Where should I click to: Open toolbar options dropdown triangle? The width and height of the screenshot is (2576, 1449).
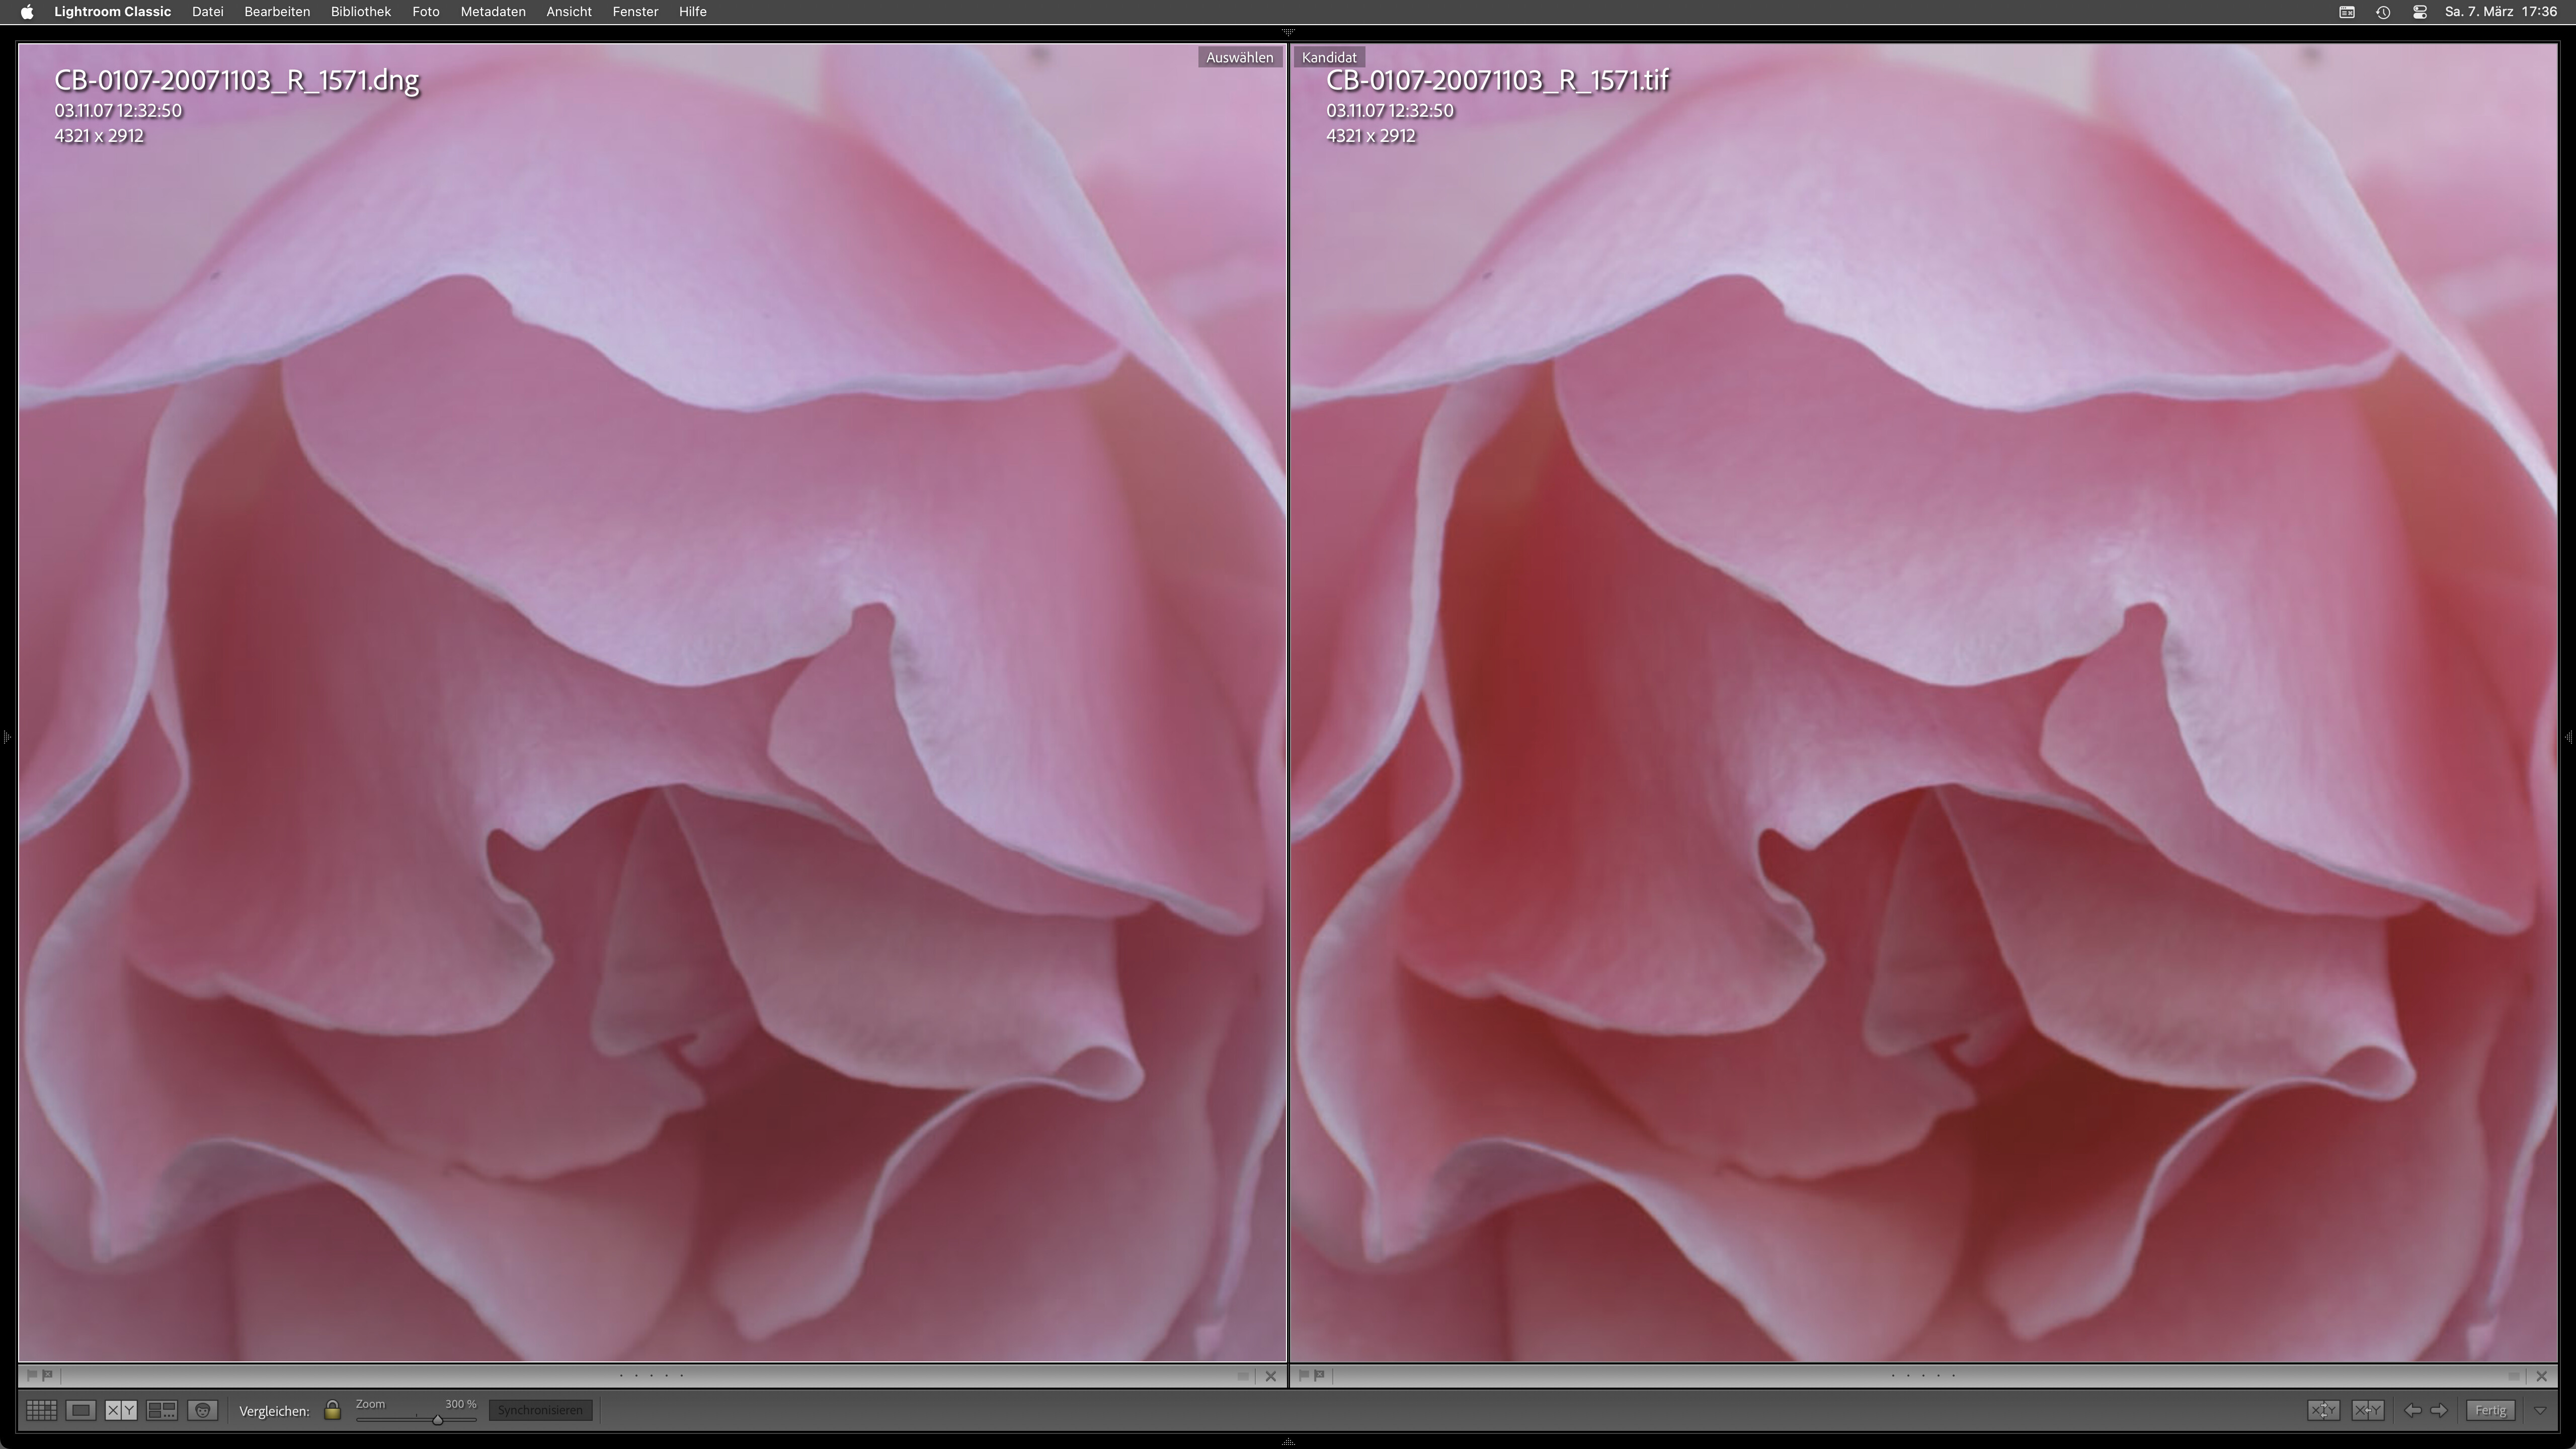2540,1410
